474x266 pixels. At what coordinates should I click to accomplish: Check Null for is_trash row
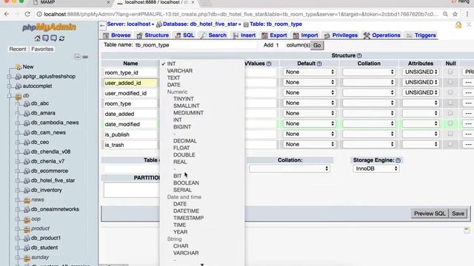(450, 144)
